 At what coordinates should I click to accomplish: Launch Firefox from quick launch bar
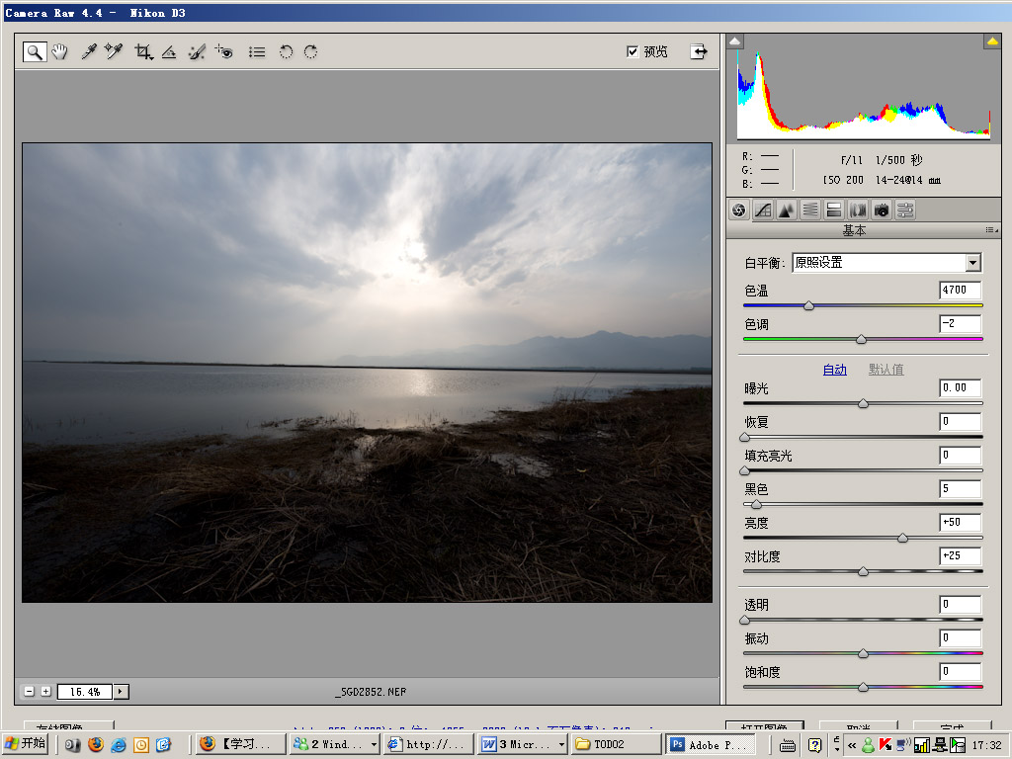(96, 744)
